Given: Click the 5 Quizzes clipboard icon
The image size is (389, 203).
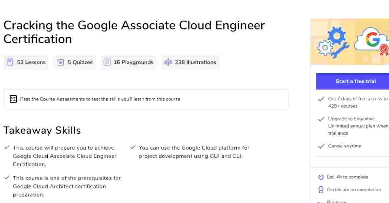Looking at the screenshot, I should 61,62.
